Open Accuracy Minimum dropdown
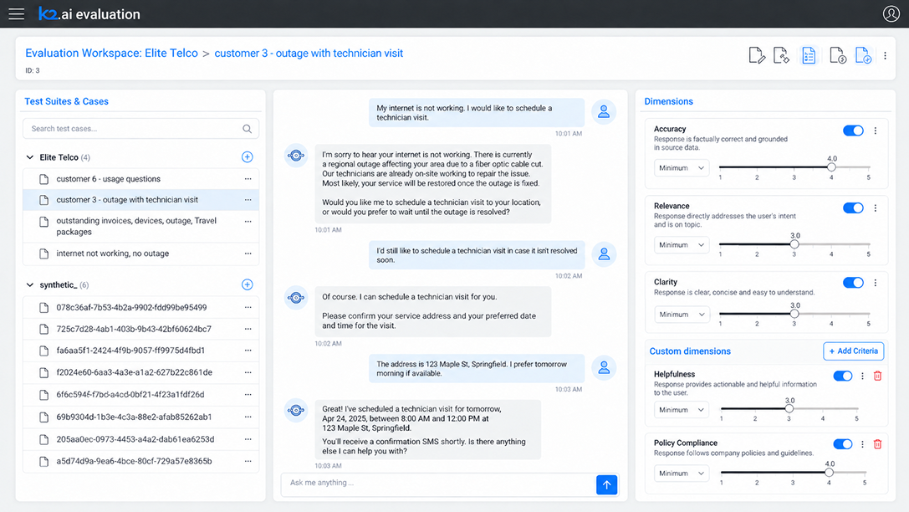 point(682,168)
